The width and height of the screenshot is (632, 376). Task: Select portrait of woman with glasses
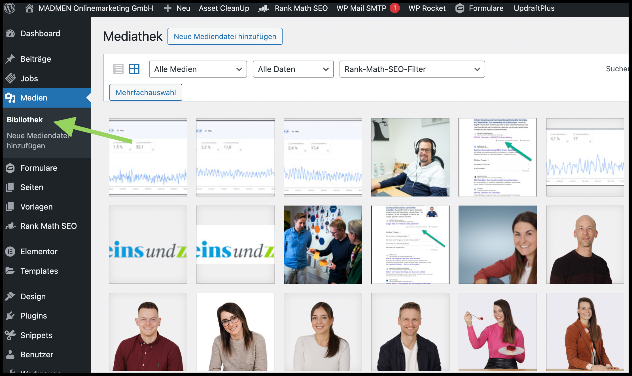pos(235,332)
